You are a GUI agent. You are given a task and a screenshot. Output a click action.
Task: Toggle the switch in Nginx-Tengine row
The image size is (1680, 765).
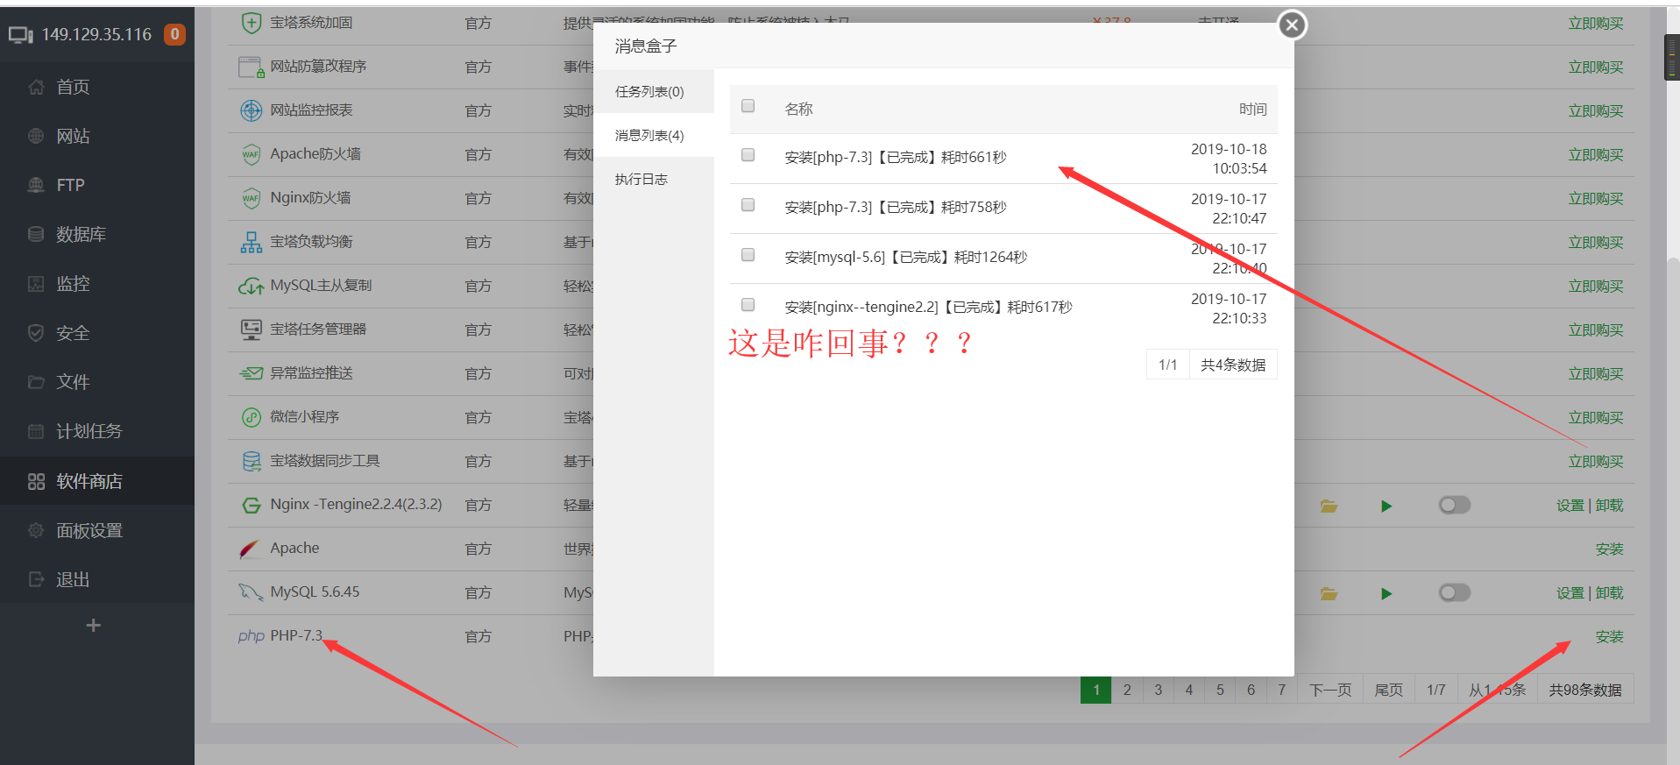point(1454,505)
